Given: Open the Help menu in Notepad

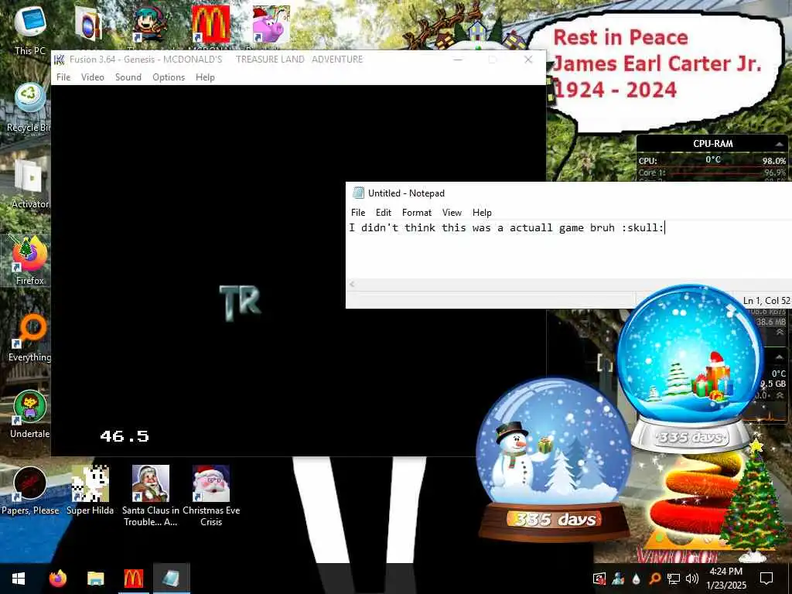Looking at the screenshot, I should coord(482,213).
